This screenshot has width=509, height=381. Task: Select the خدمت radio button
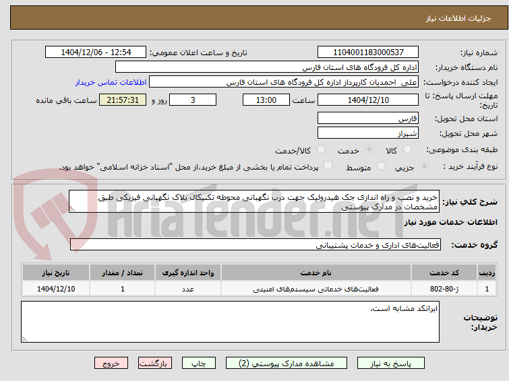coord(369,149)
